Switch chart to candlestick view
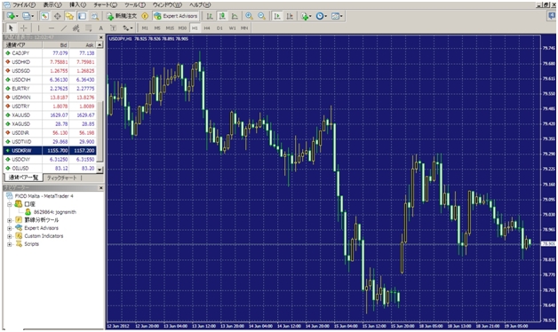 pos(222,16)
